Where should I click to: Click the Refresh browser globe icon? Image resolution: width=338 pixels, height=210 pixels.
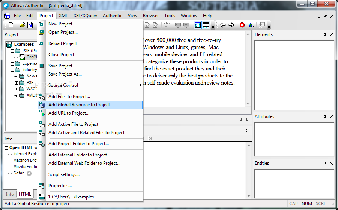pyautogui.click(x=251, y=25)
